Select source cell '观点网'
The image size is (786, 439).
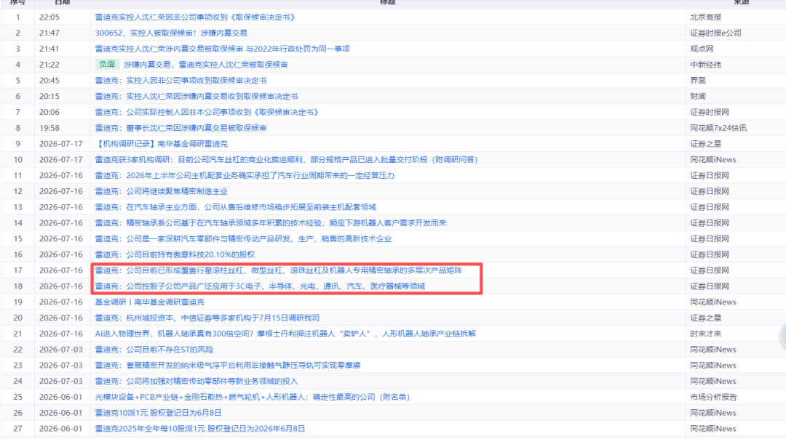click(x=702, y=49)
